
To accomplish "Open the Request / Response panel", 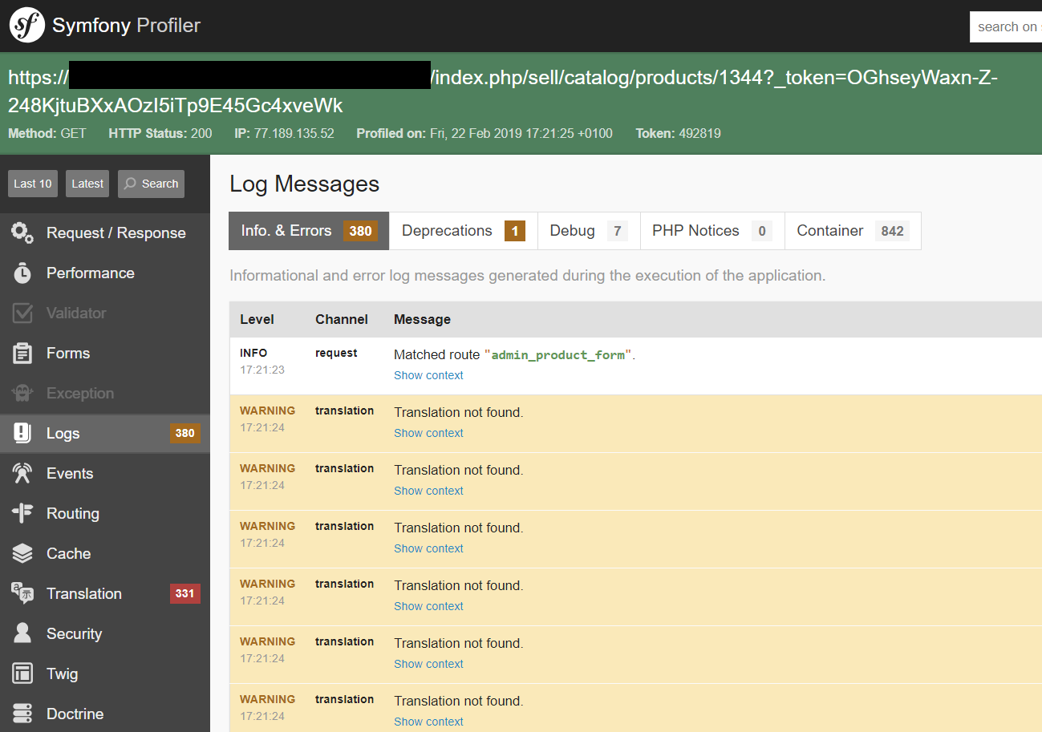I will (105, 233).
